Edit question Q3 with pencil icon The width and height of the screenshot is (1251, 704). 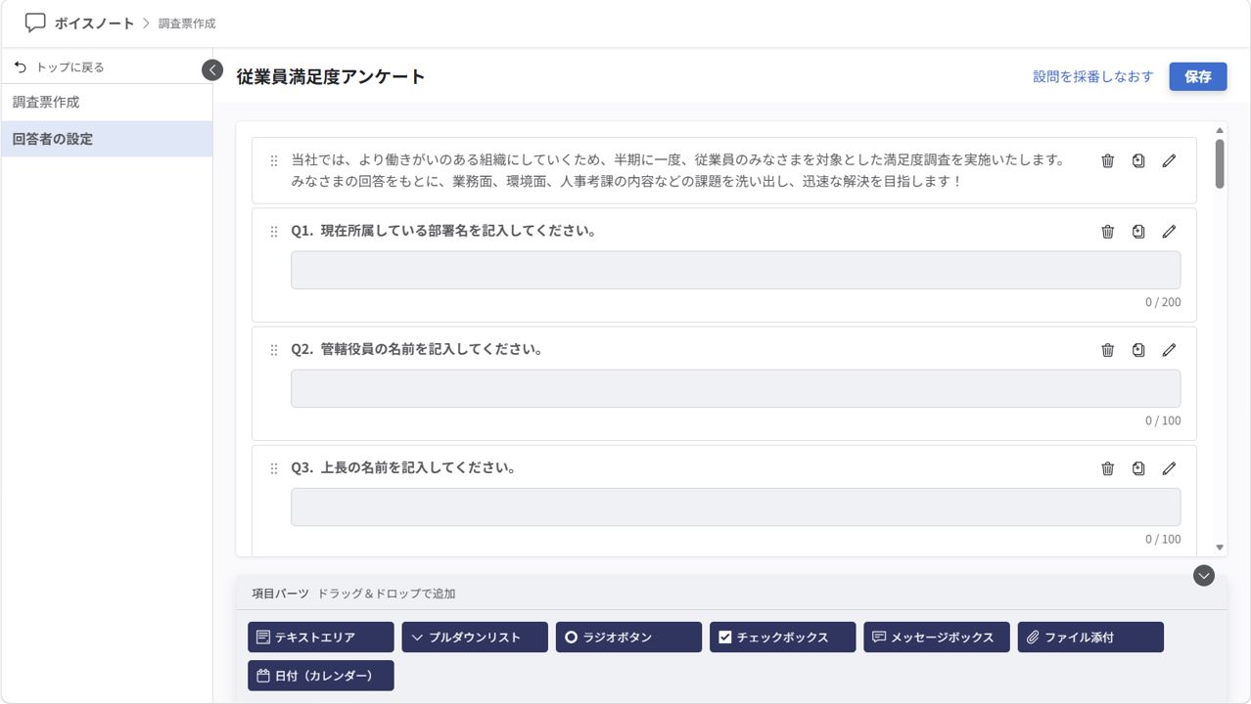(1169, 468)
